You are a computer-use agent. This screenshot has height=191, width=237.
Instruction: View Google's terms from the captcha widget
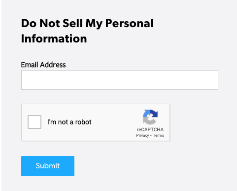pyautogui.click(x=159, y=135)
